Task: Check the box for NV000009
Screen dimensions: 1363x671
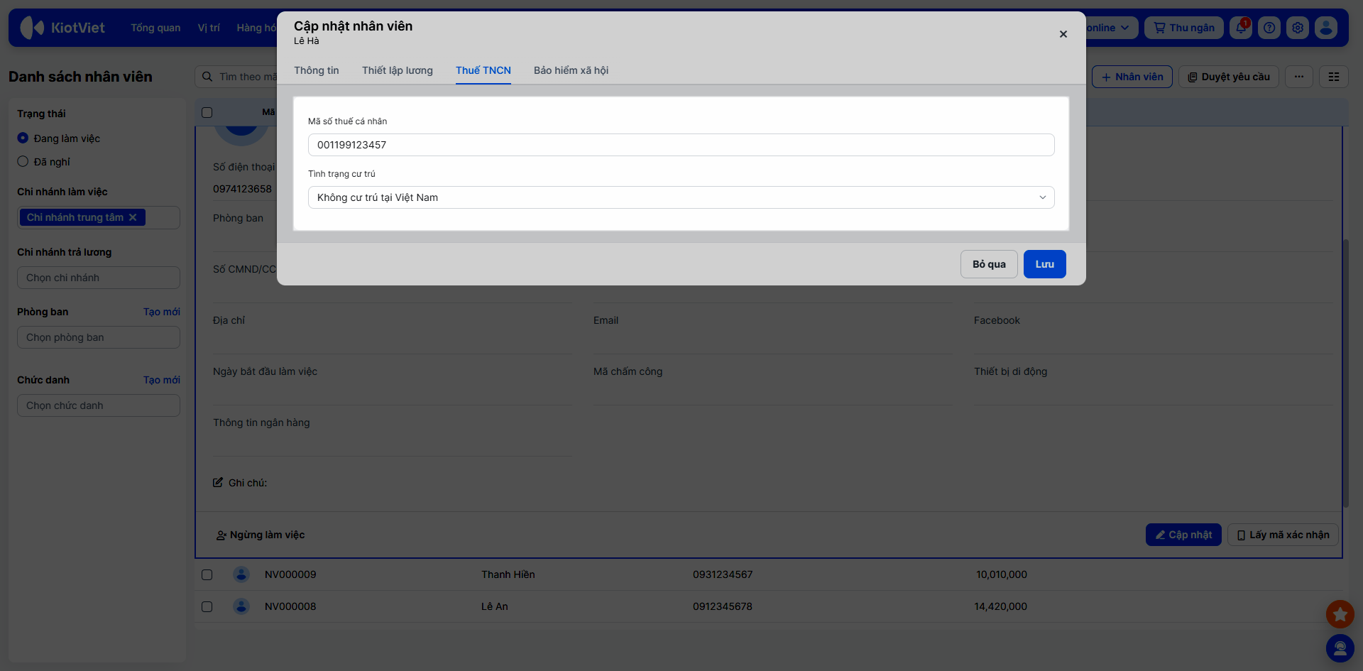Action: tap(207, 574)
